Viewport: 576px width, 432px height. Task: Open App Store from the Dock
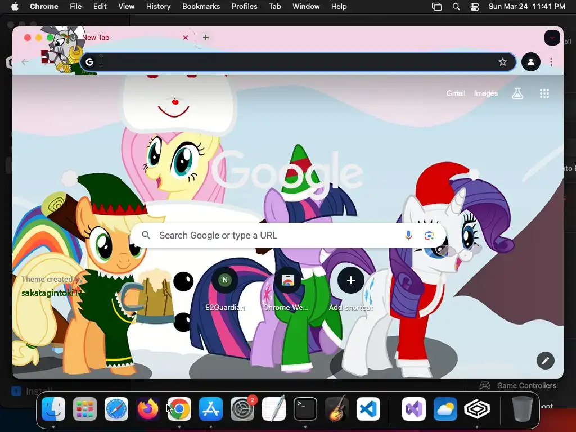point(211,409)
